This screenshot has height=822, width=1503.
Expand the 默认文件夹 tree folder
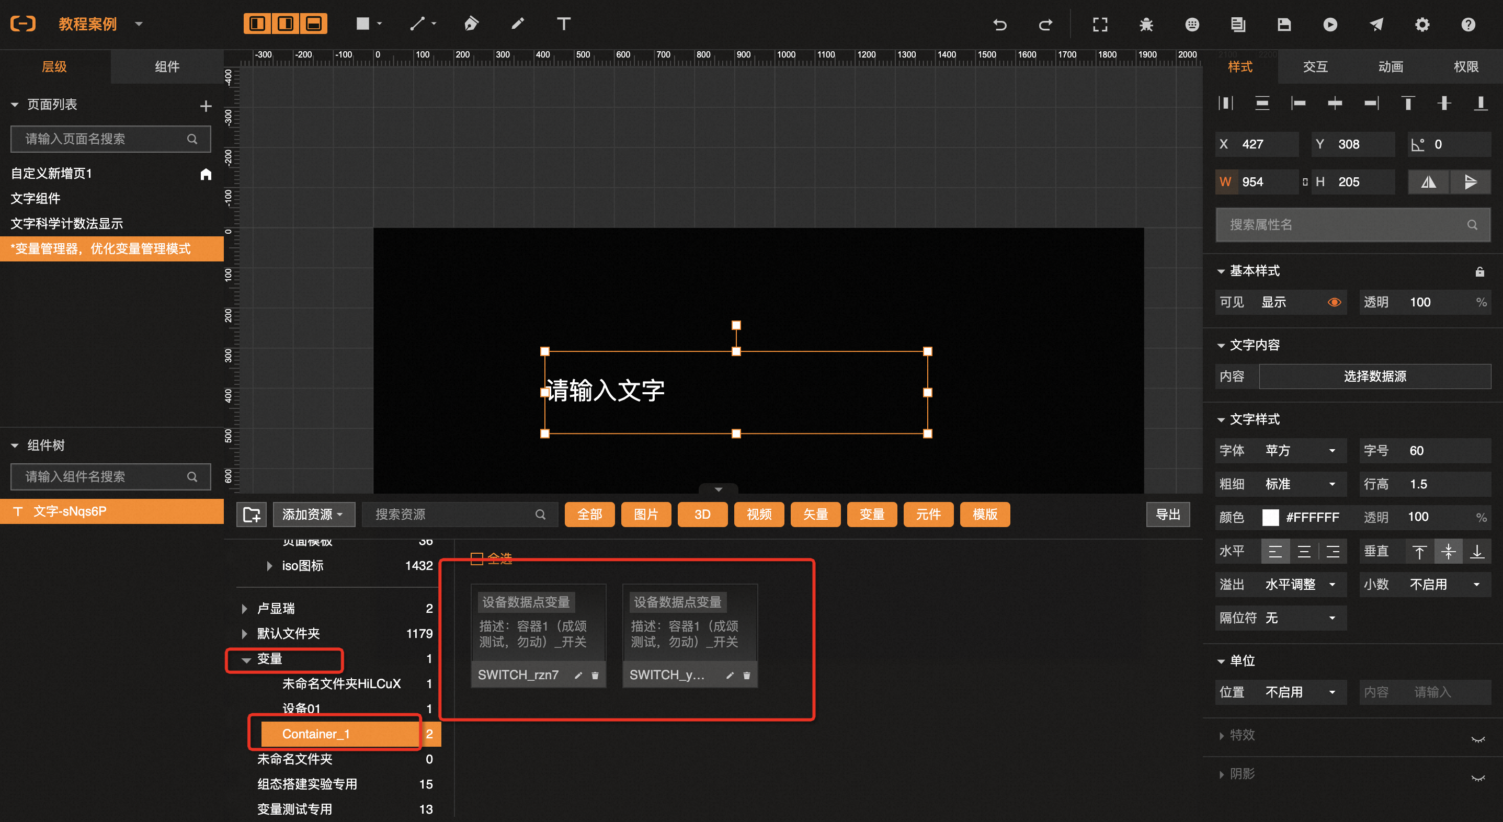point(244,634)
